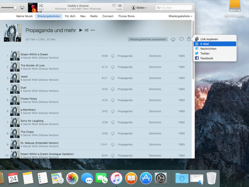Share via Facebook menu entry
Screen dimensions: 249x187
click(x=215, y=58)
